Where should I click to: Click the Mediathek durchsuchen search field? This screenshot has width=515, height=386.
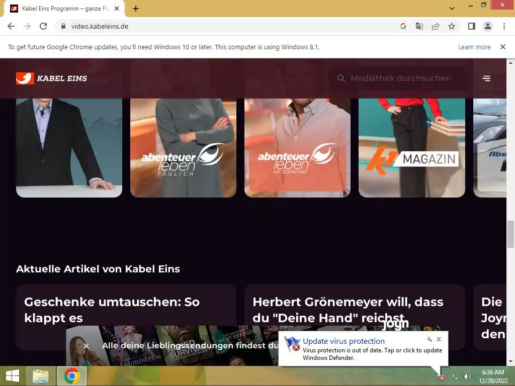click(x=401, y=78)
